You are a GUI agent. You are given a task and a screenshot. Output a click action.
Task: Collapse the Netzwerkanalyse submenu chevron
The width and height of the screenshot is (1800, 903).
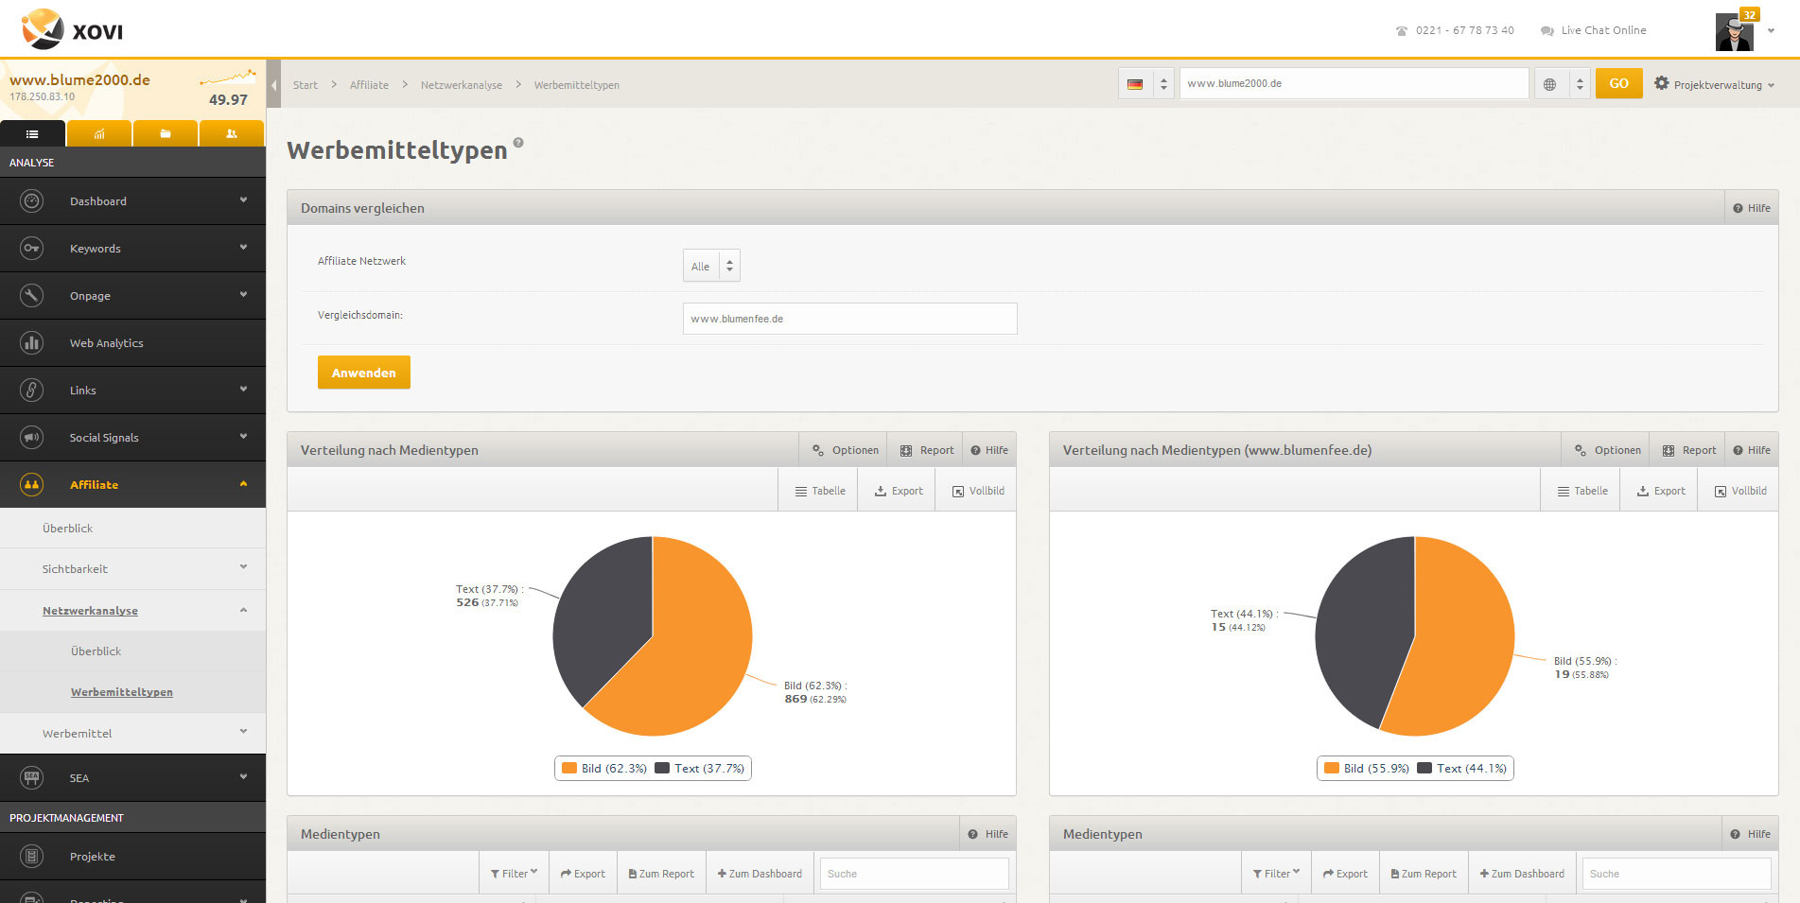243,610
